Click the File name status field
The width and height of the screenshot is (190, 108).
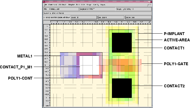click(x=61, y=9)
